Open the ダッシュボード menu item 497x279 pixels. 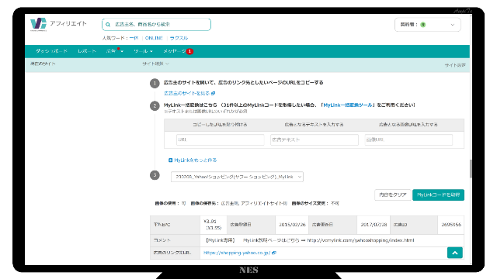click(51, 51)
